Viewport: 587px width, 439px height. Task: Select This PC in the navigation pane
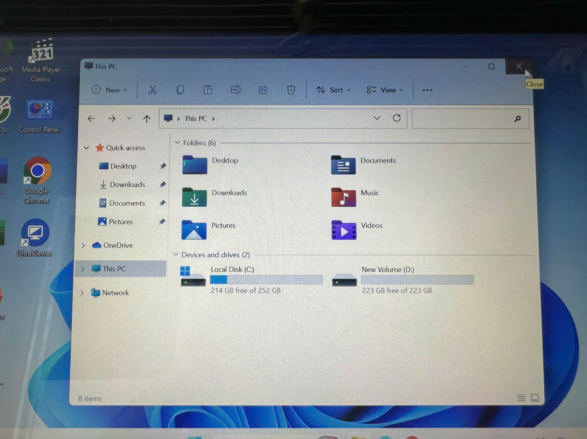109,269
